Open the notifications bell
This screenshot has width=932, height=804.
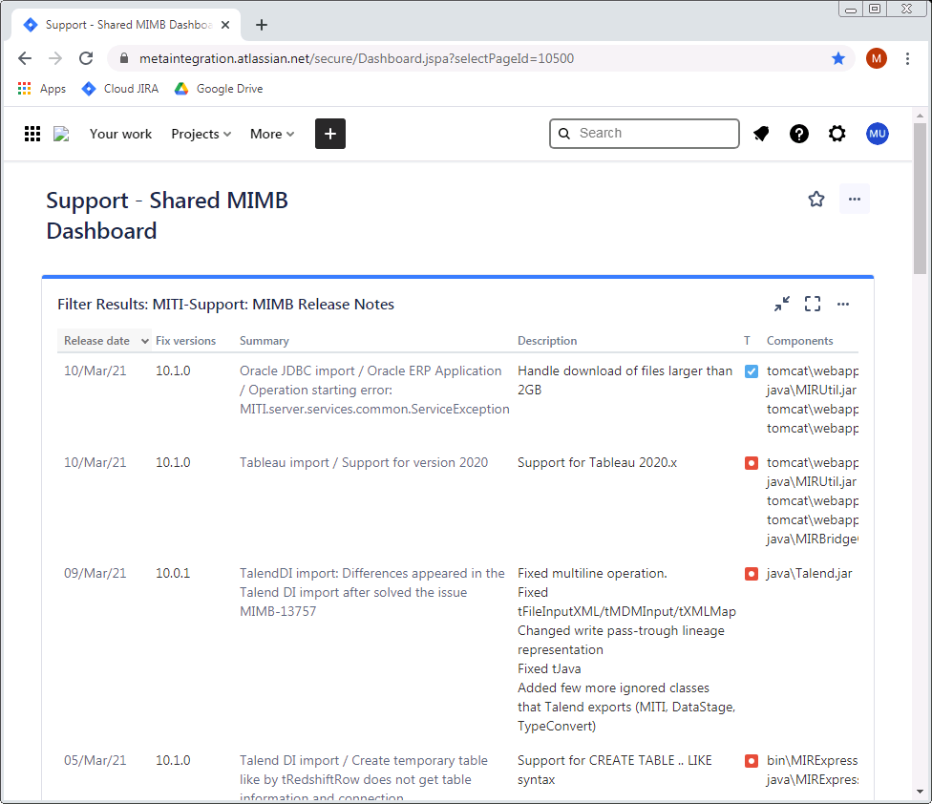pyautogui.click(x=761, y=134)
